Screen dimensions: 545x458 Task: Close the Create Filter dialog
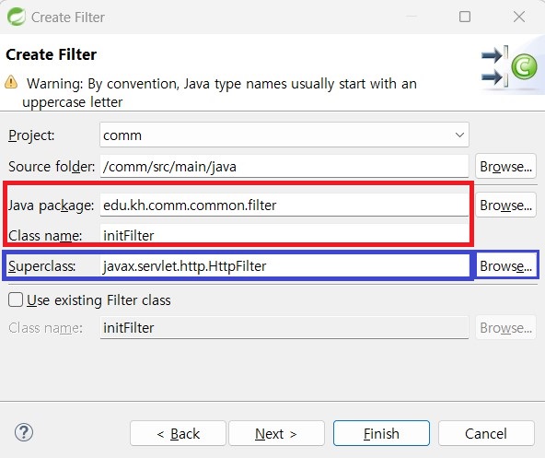coord(519,17)
